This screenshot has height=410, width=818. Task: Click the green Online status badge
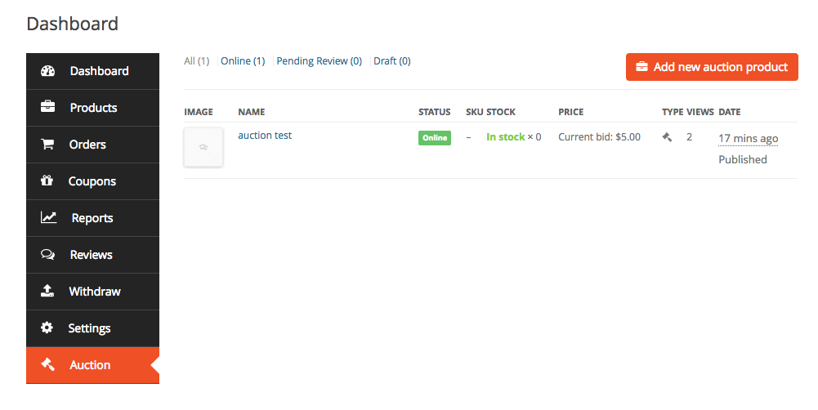click(435, 138)
